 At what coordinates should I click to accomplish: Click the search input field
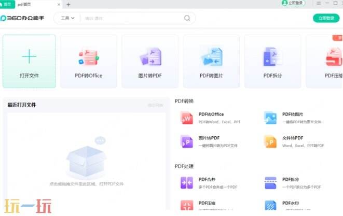(x=132, y=18)
